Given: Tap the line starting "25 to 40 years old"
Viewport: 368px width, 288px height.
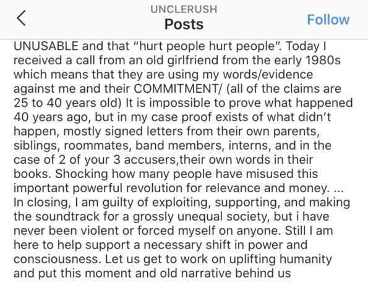Looking at the screenshot, I should 183,103.
